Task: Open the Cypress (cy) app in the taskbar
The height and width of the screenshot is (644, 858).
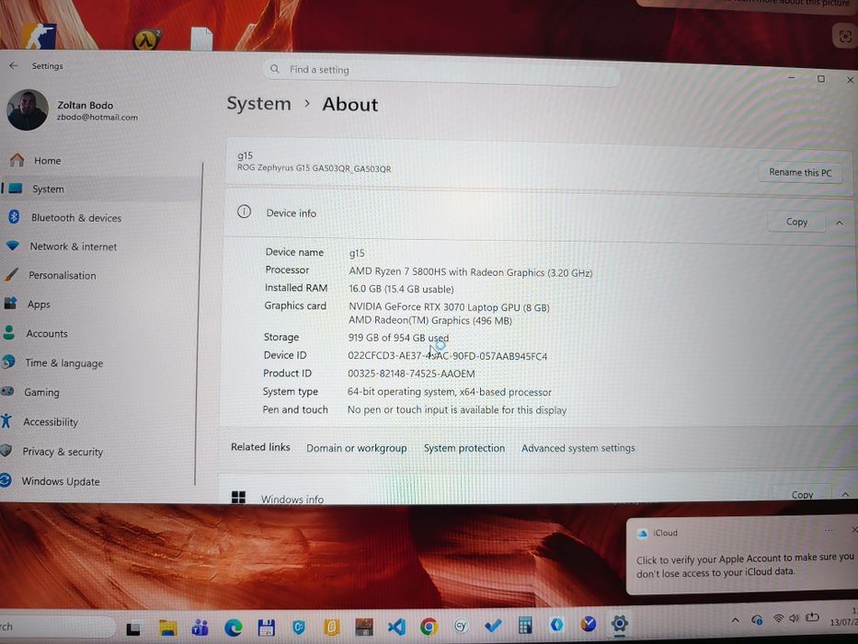Action: [x=461, y=626]
